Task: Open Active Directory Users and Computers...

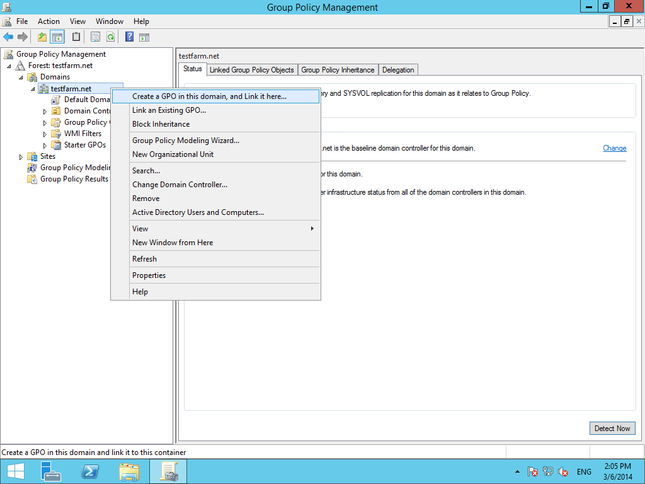Action: [215, 212]
